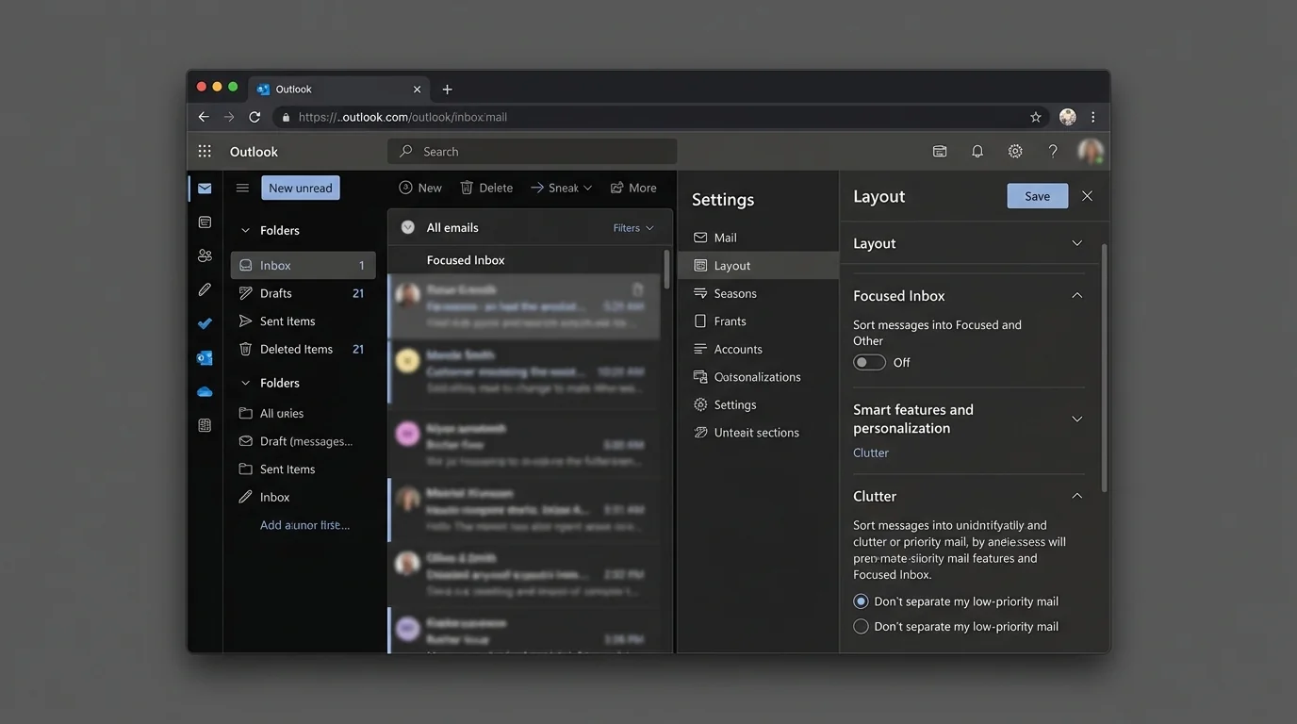
Task: Open the Attachments paperclip icon in sidebar
Action: [x=205, y=289]
